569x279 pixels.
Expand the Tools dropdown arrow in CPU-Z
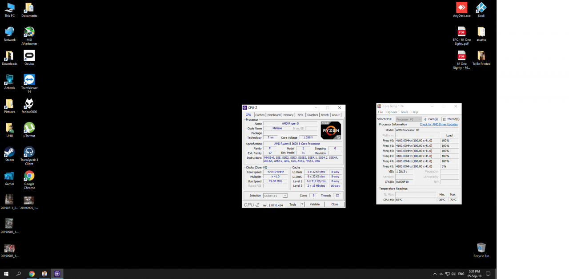coord(302,204)
